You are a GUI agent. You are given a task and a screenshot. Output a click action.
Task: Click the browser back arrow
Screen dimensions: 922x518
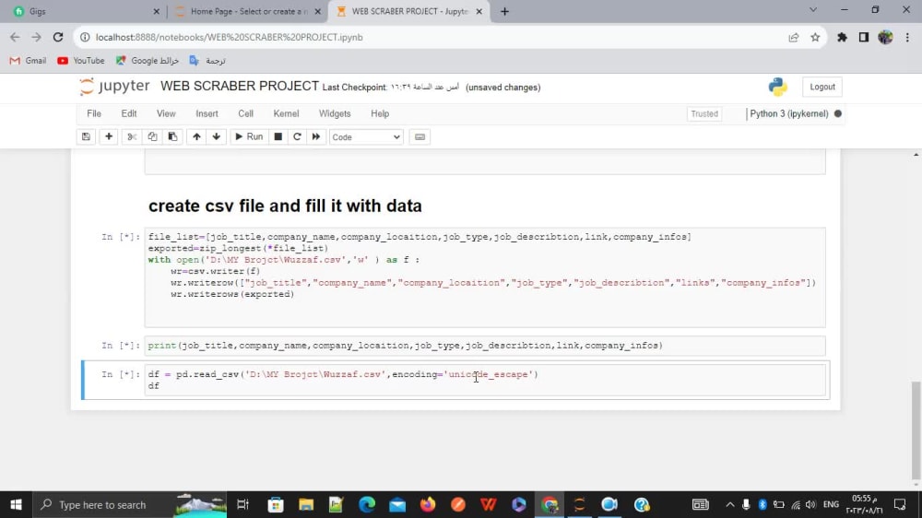pyautogui.click(x=15, y=37)
